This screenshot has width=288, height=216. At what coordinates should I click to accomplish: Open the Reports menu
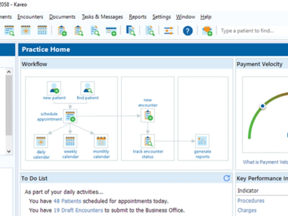click(138, 17)
